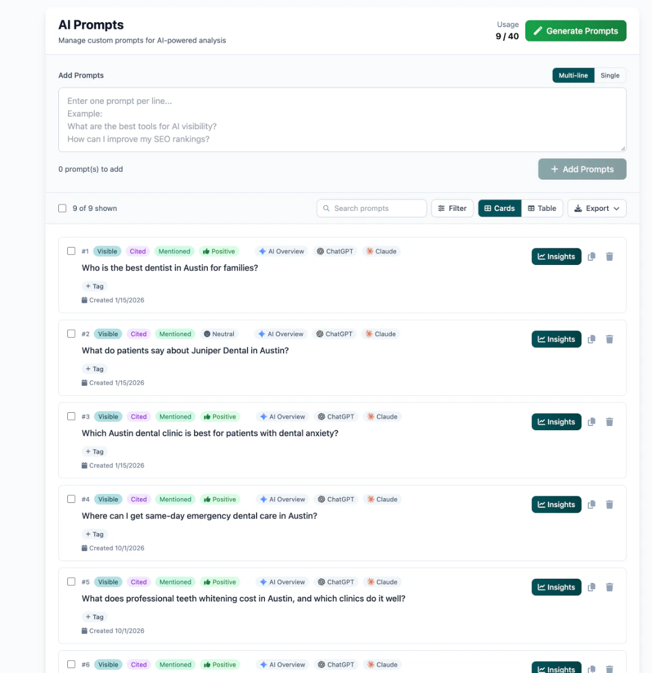Click 'What do patients say about Juniper Dental in Austin?'
Image resolution: width=652 pixels, height=673 pixels.
pos(185,351)
